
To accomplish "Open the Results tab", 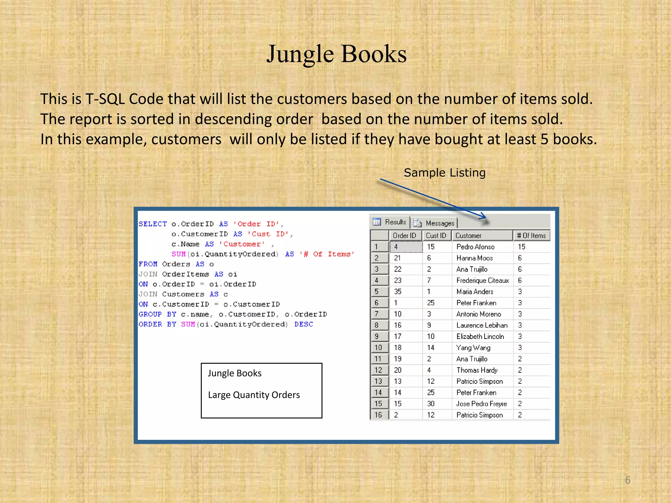I will (390, 222).
